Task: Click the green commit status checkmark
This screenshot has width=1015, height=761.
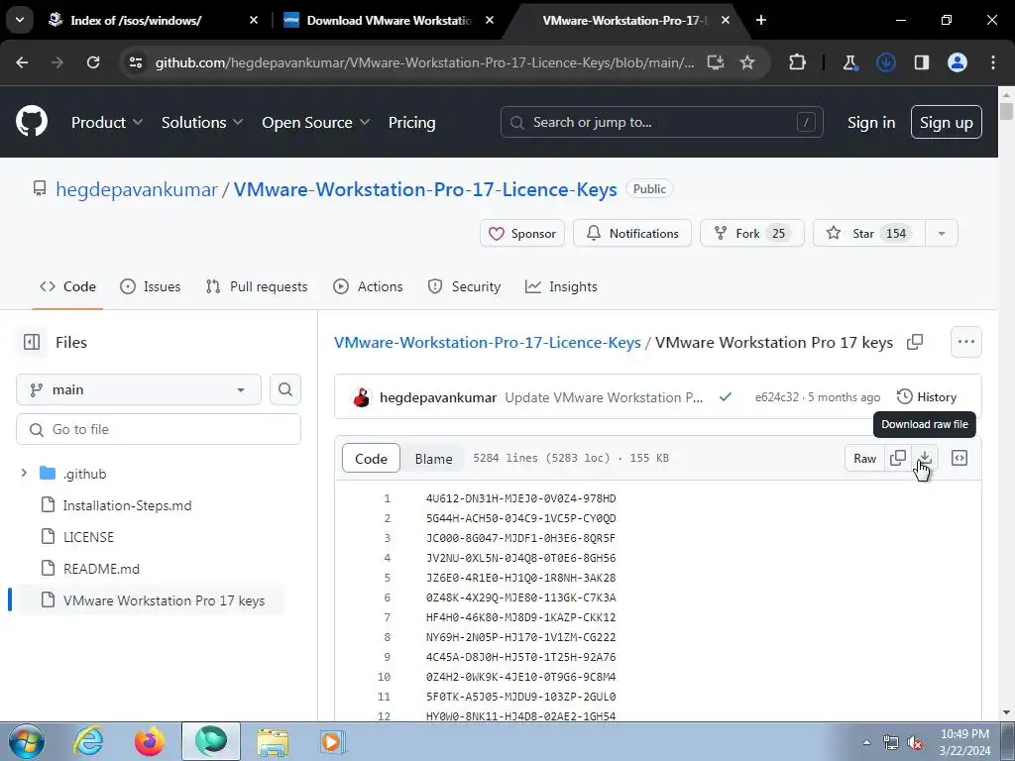Action: click(x=726, y=396)
